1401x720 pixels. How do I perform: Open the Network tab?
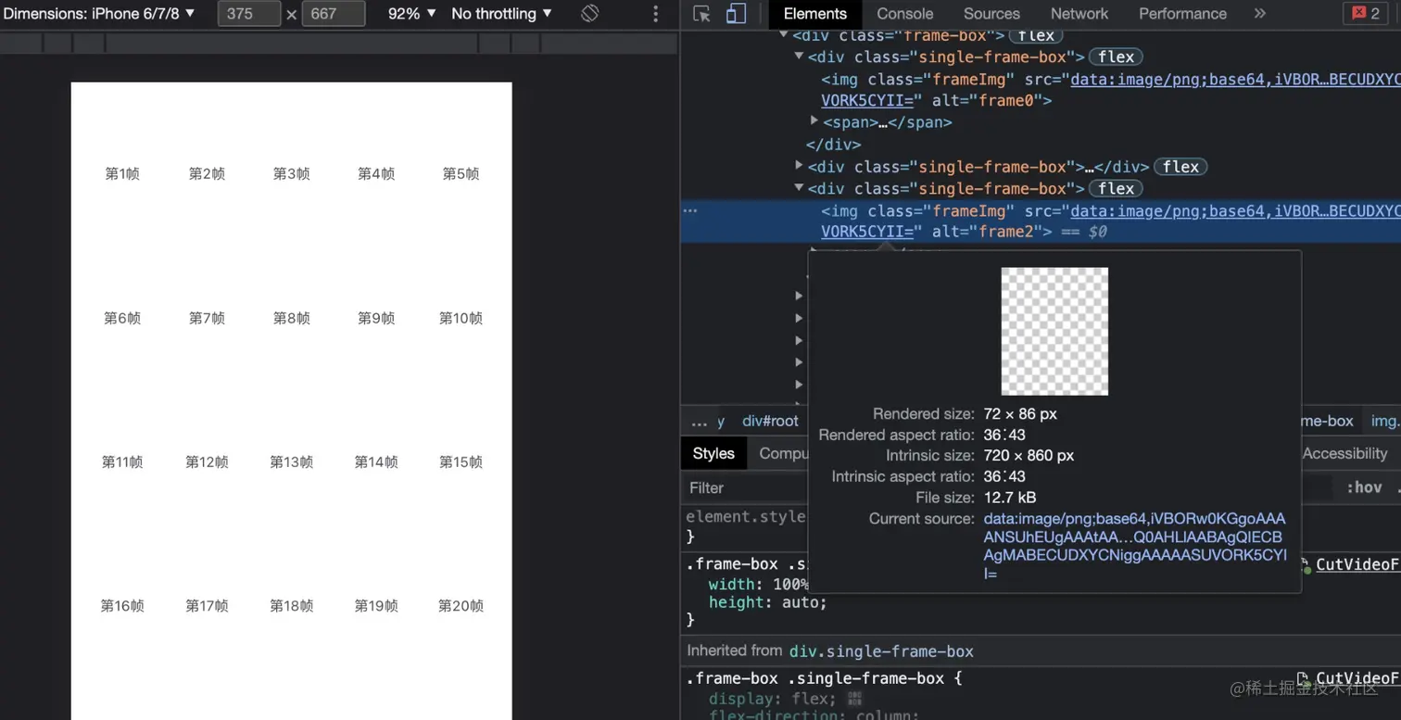coord(1079,14)
